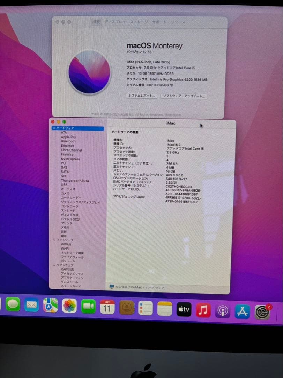Open Mail from the Dock
The height and width of the screenshot is (378, 283).
31,305
